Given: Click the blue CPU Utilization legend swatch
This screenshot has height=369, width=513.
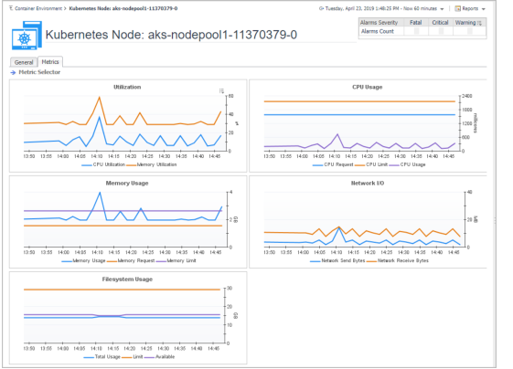Looking at the screenshot, I should [x=87, y=165].
